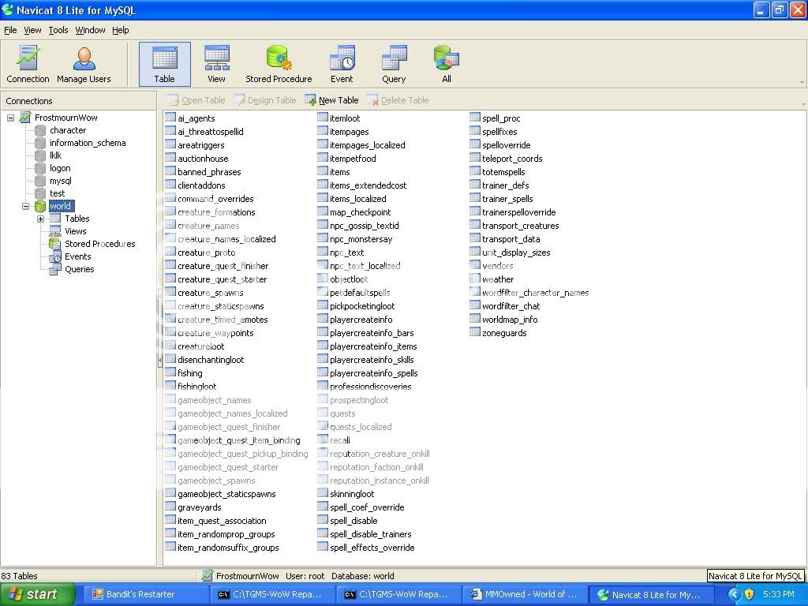The height and width of the screenshot is (606, 808).
Task: Select the items table icon
Action: click(323, 171)
